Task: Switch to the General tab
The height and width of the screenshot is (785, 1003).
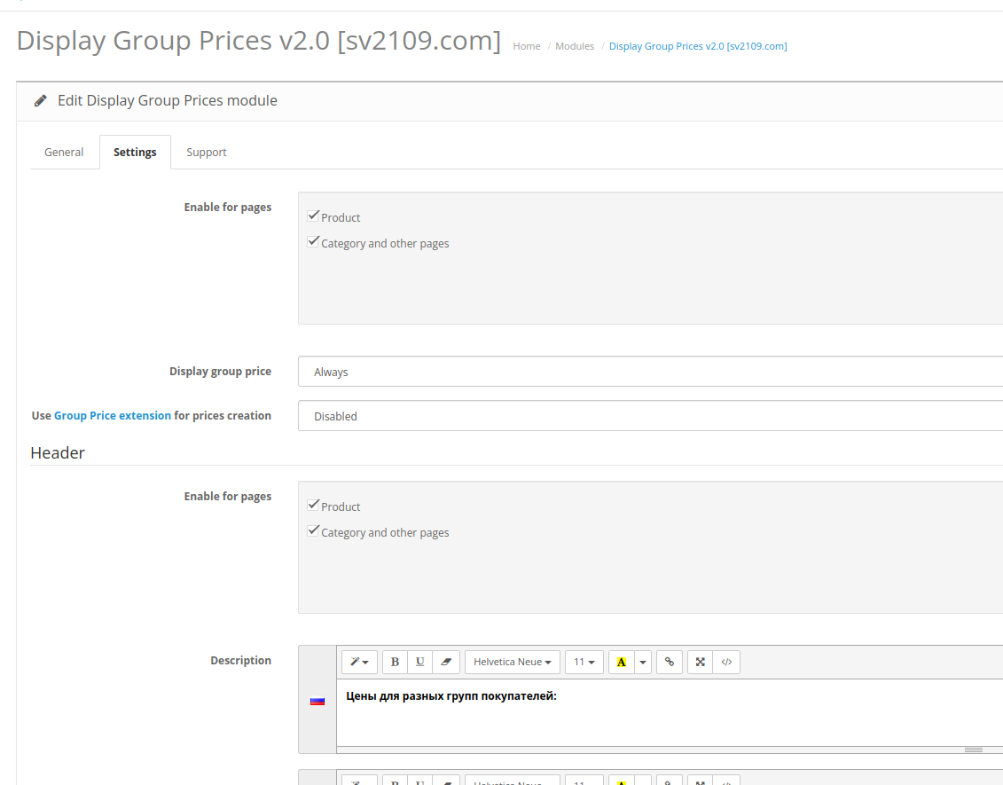Action: click(64, 153)
